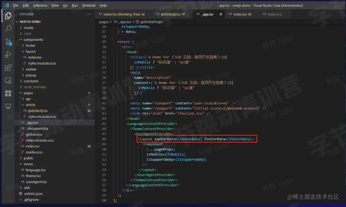The image size is (346, 207).
Task: Open the Selection menu
Action: point(40,5)
